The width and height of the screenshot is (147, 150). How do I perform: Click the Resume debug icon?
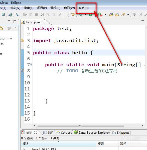(25, 15)
